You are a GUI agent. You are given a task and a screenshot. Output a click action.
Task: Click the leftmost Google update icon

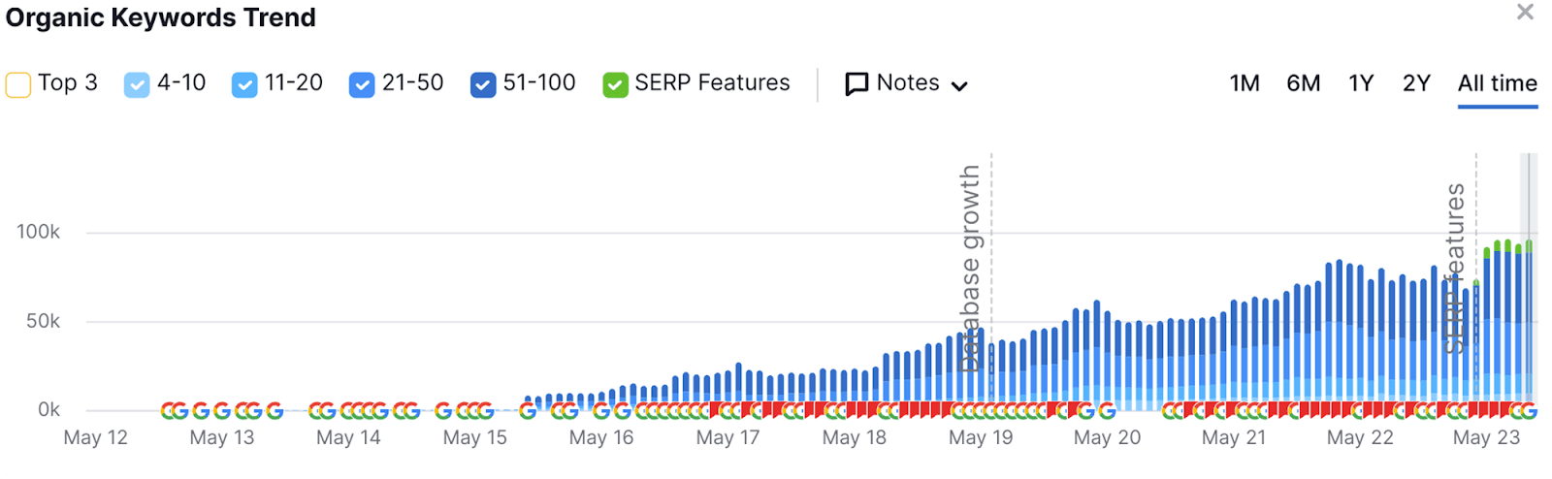169,411
